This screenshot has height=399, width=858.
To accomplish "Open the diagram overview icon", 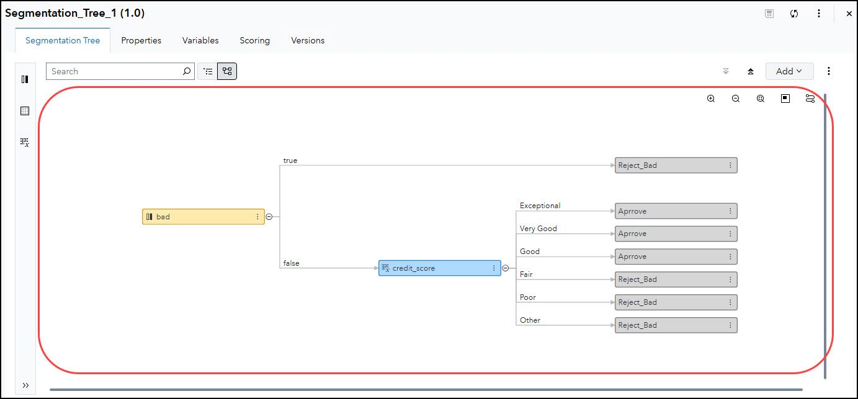I will [x=785, y=99].
